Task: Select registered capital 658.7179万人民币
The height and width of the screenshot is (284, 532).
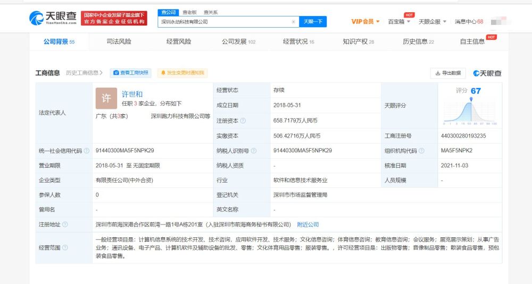Action: 295,121
